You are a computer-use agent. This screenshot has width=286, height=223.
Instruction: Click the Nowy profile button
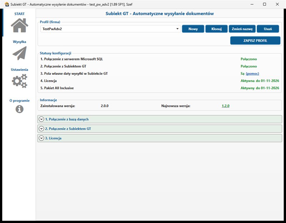tap(193, 29)
